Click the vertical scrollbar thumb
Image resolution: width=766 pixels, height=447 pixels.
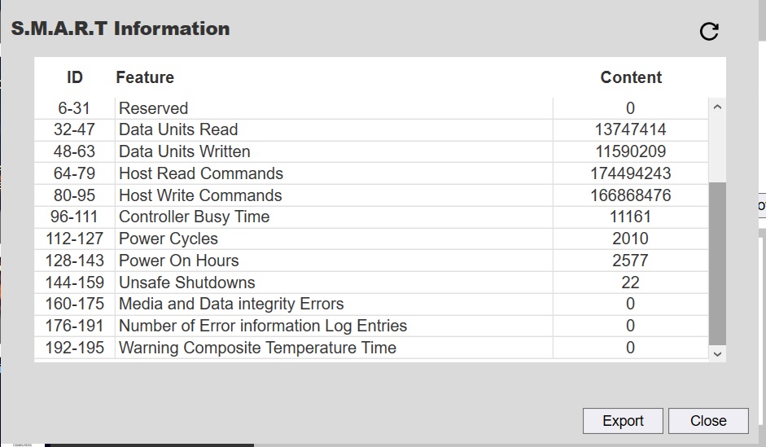(717, 264)
